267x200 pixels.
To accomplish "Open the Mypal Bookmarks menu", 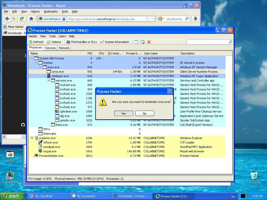I will coord(51,11).
